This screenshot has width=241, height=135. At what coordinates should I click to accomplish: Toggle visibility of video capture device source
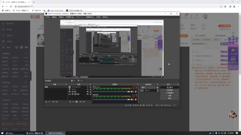click(87, 87)
